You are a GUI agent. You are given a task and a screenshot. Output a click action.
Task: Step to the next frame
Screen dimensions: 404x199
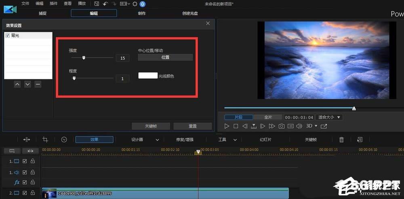point(263,126)
